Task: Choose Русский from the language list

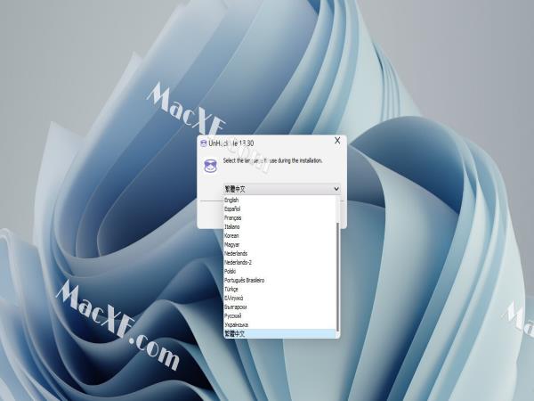Action: click(279, 315)
